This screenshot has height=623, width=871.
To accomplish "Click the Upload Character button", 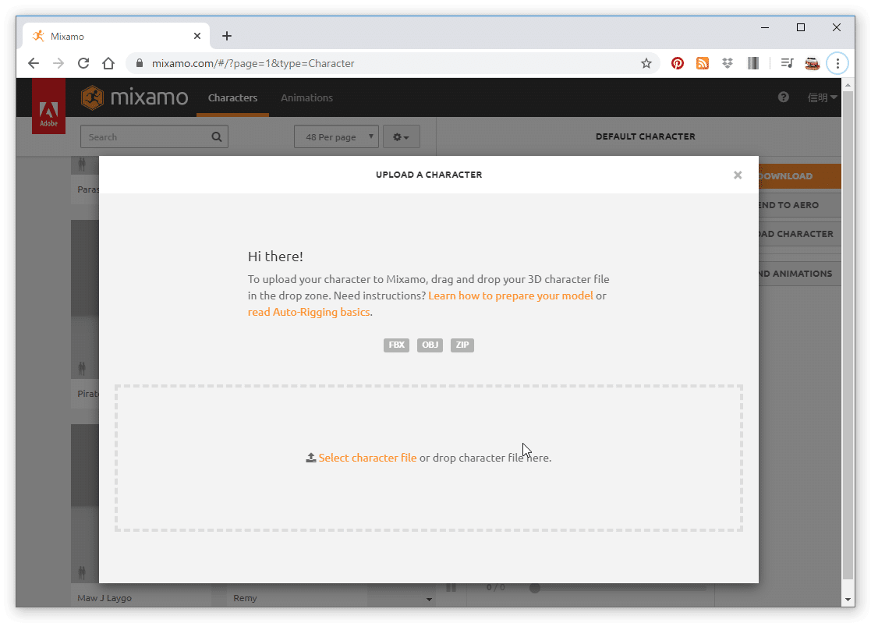I will point(800,234).
